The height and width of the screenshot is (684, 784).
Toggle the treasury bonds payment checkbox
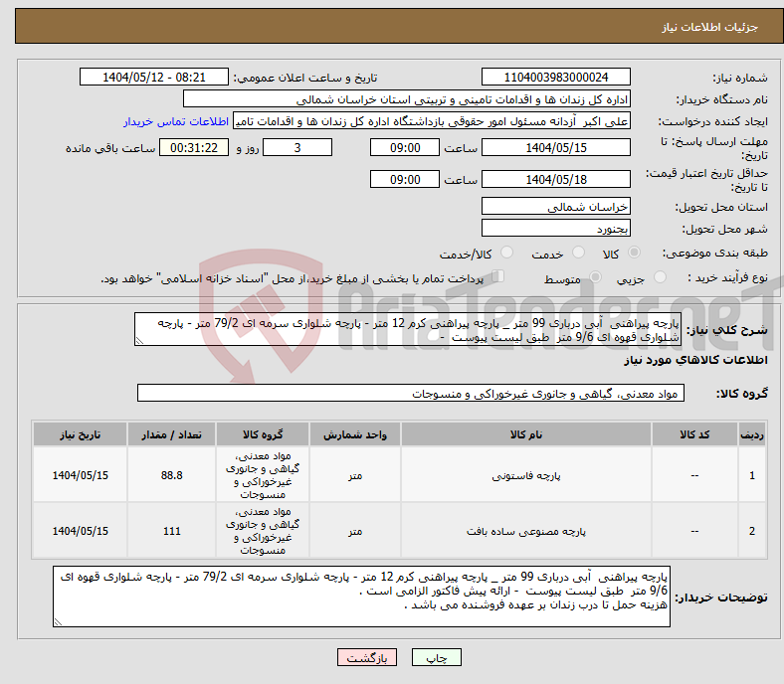pyautogui.click(x=498, y=275)
